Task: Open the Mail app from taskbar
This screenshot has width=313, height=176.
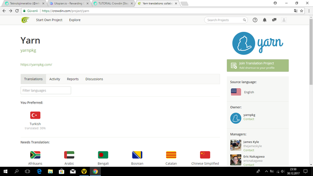Action: (x=73, y=172)
